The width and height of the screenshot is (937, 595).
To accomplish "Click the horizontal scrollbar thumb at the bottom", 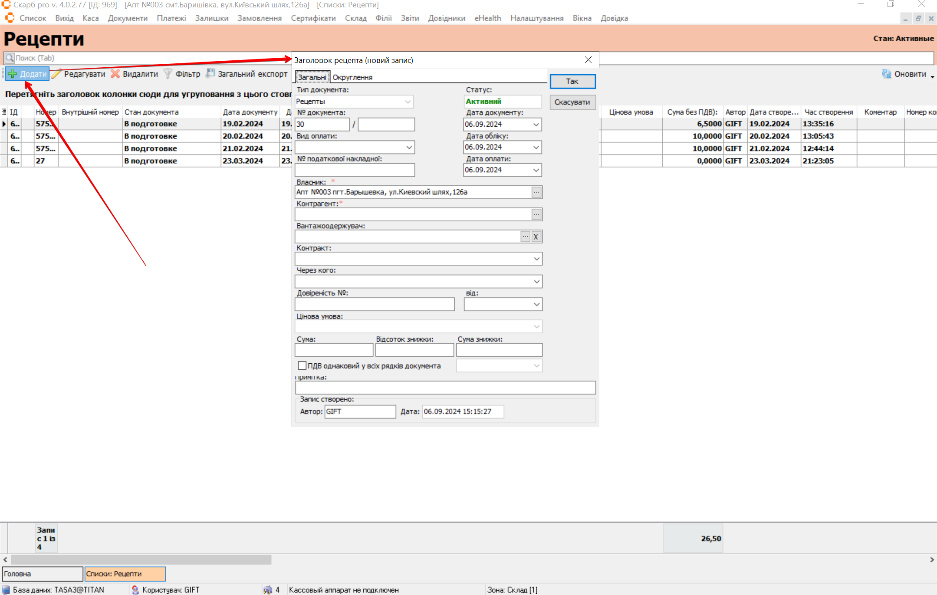I will (141, 560).
